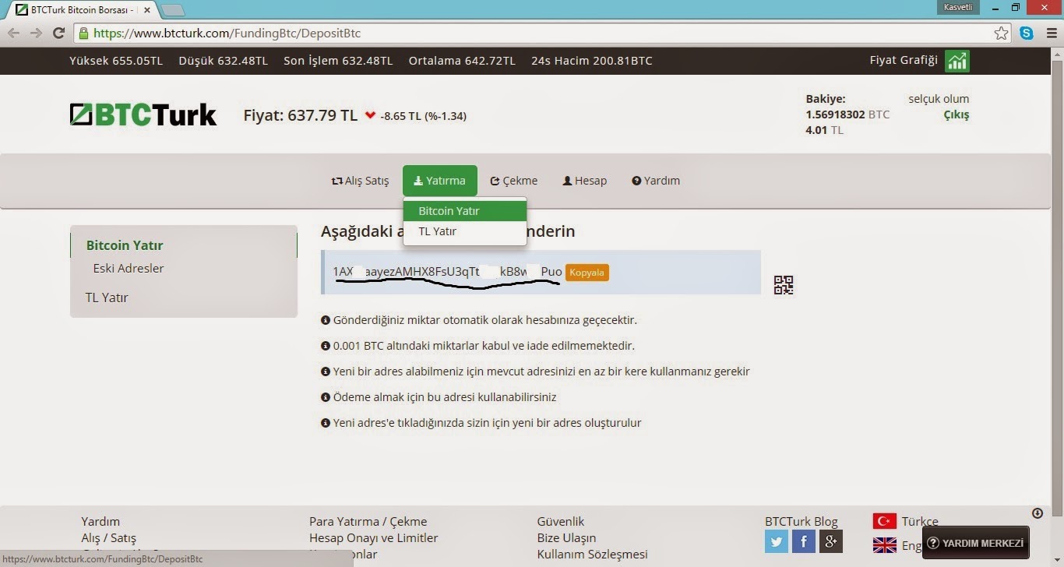Open footer Bize Ulaşın link
The image size is (1064, 567).
click(566, 538)
